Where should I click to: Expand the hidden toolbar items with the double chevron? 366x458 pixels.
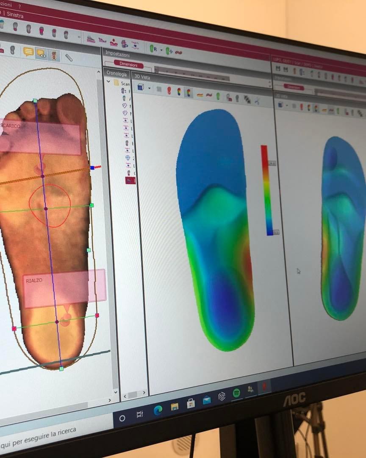(x=79, y=37)
